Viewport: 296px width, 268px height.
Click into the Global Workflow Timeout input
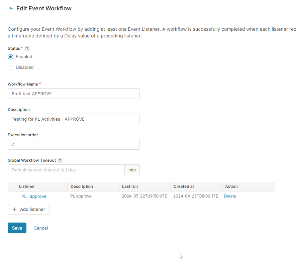(x=66, y=170)
